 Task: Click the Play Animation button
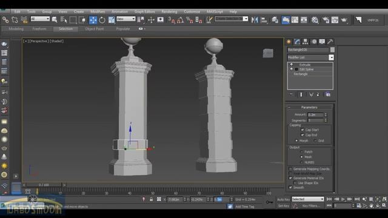click(343, 199)
